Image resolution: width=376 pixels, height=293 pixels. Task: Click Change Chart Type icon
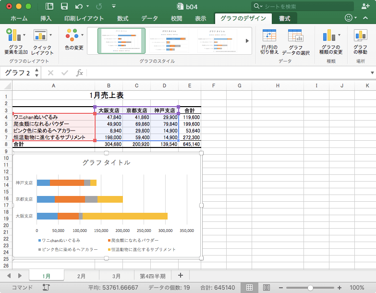tap(329, 35)
